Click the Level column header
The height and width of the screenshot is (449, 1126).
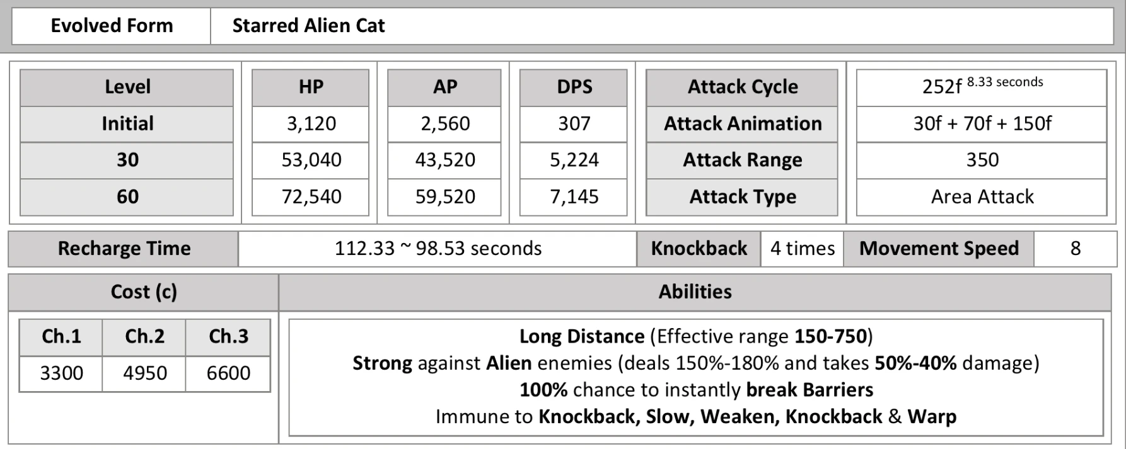coord(127,87)
